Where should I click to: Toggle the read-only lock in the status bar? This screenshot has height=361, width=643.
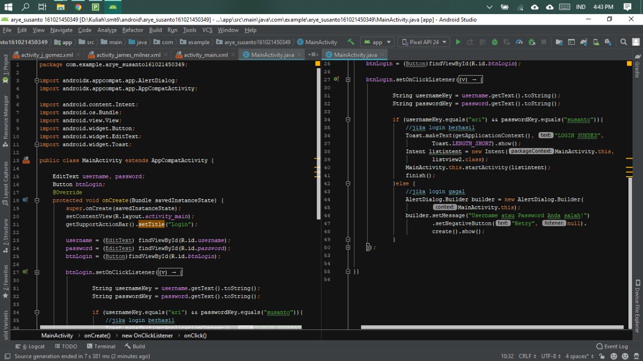click(x=602, y=356)
